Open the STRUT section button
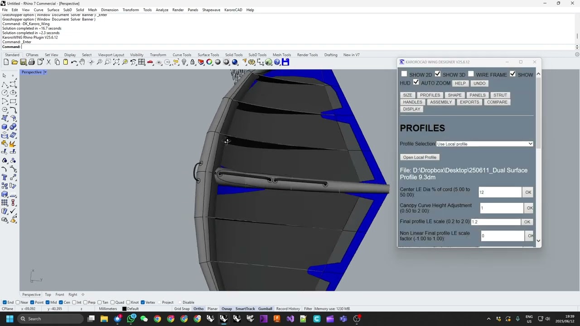Screen dimensions: 580x326 tap(500, 95)
